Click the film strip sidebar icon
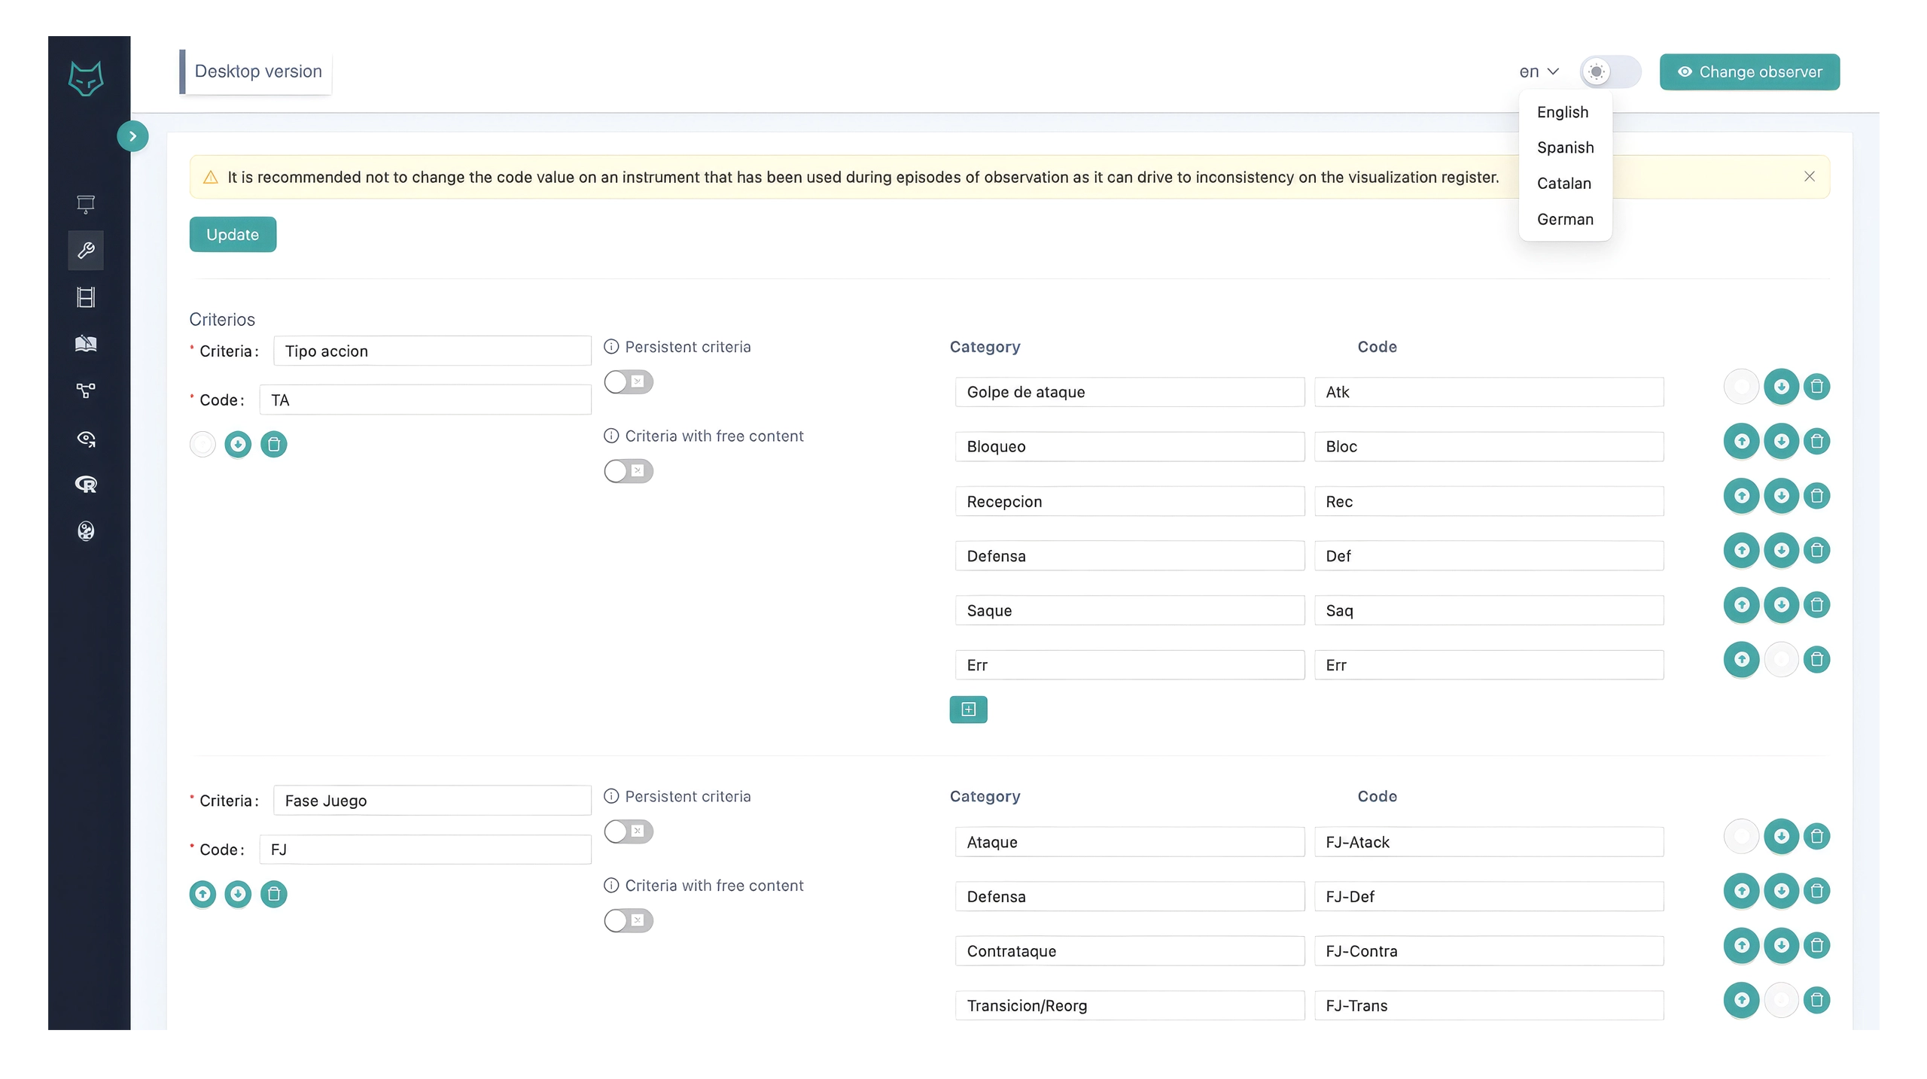This screenshot has width=1927, height=1079. (x=86, y=297)
